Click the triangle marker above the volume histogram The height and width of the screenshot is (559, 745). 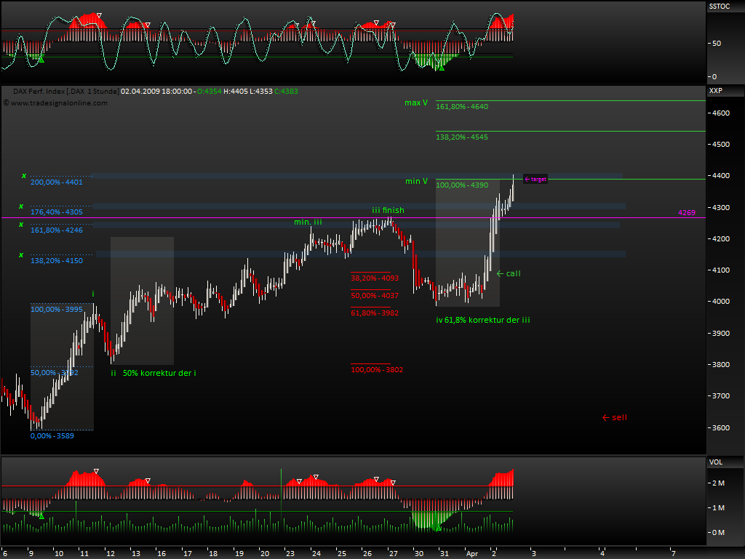click(x=95, y=471)
